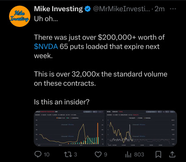Click the 803 views count
The image size is (186, 162).
(x=139, y=154)
